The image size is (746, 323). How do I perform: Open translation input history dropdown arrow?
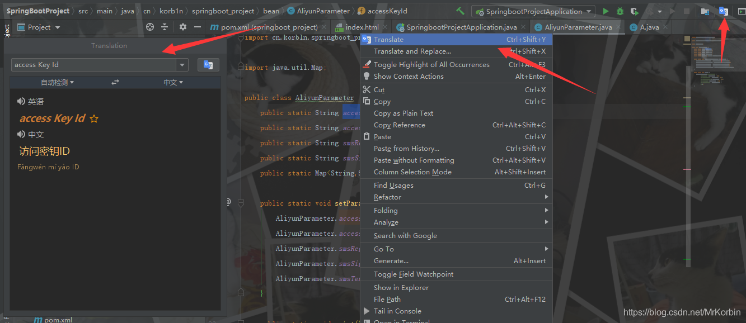coord(182,65)
